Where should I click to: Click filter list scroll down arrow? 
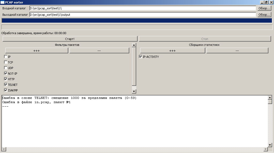(134, 91)
